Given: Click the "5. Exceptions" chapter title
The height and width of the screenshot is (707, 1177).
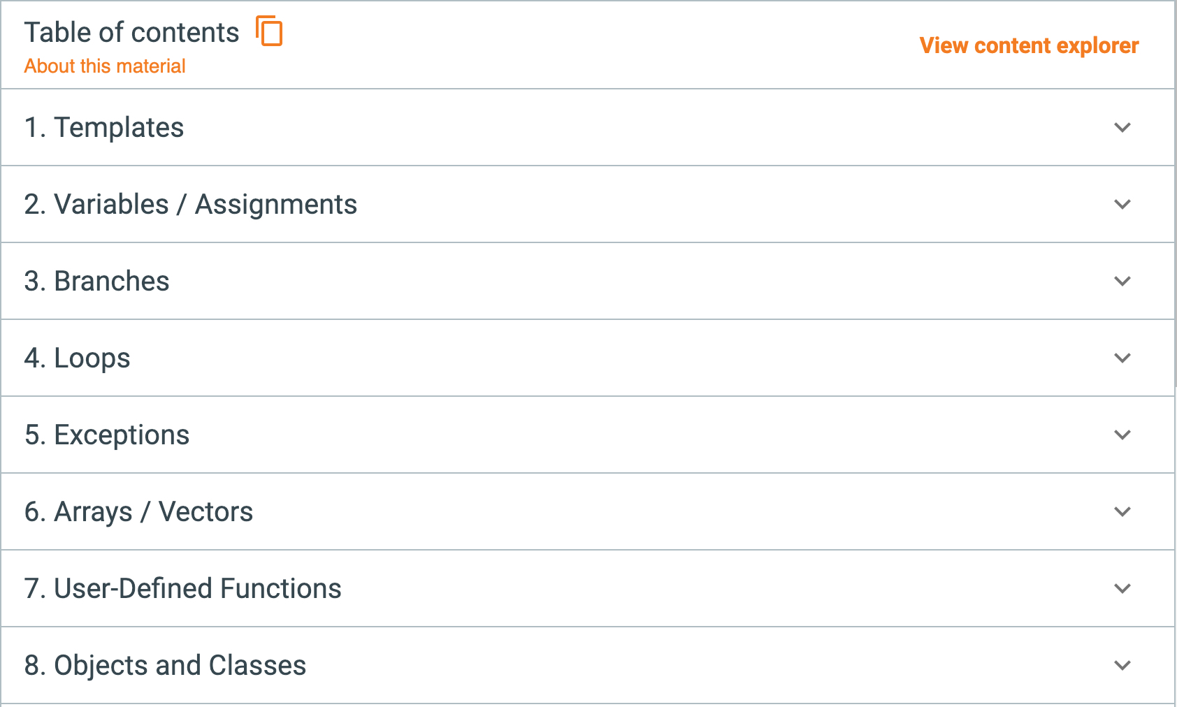Looking at the screenshot, I should coord(107,435).
